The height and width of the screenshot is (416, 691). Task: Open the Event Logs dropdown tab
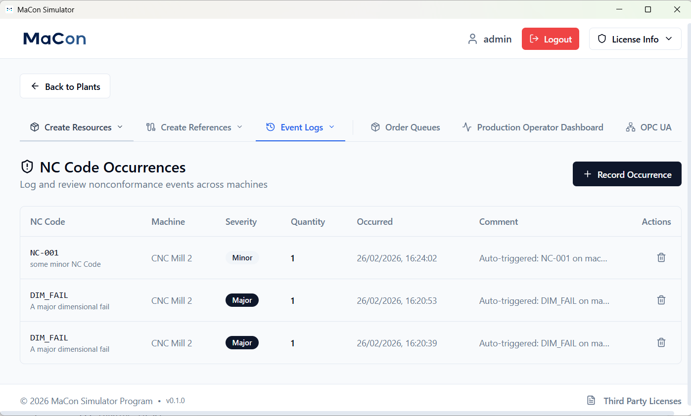pos(300,127)
